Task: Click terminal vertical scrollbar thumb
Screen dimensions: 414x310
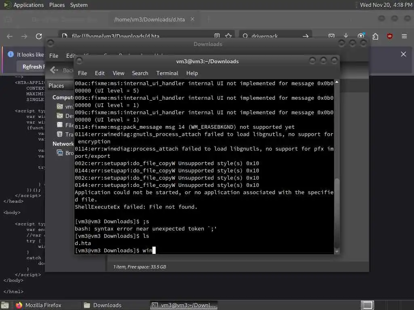Action: click(337, 213)
